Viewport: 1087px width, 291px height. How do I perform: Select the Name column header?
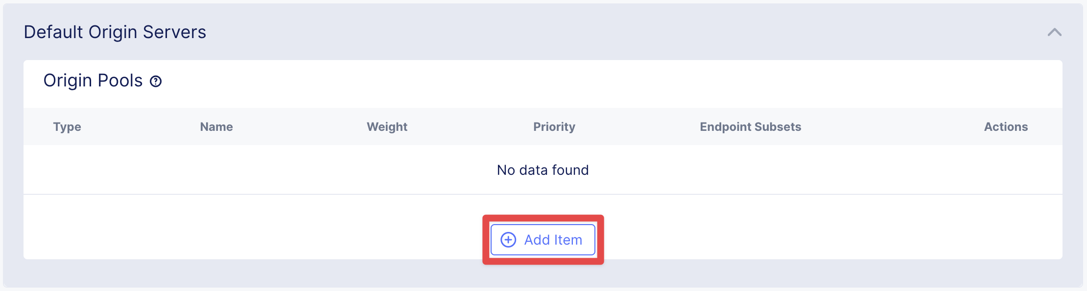point(216,127)
